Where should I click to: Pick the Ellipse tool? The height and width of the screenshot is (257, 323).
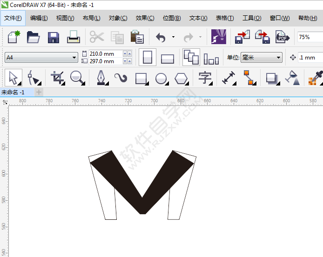[161, 78]
